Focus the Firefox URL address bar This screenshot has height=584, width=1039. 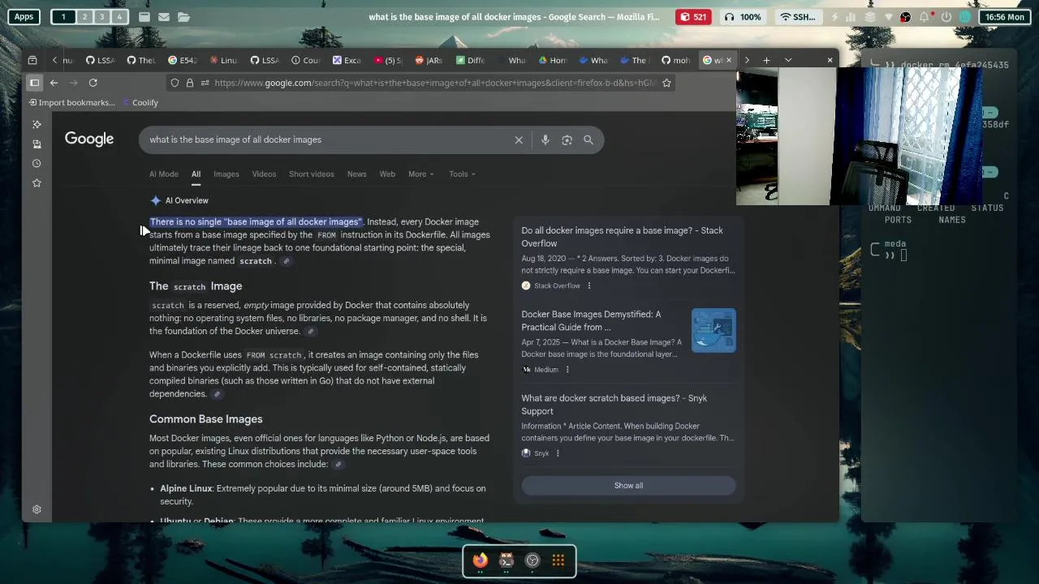pyautogui.click(x=434, y=83)
